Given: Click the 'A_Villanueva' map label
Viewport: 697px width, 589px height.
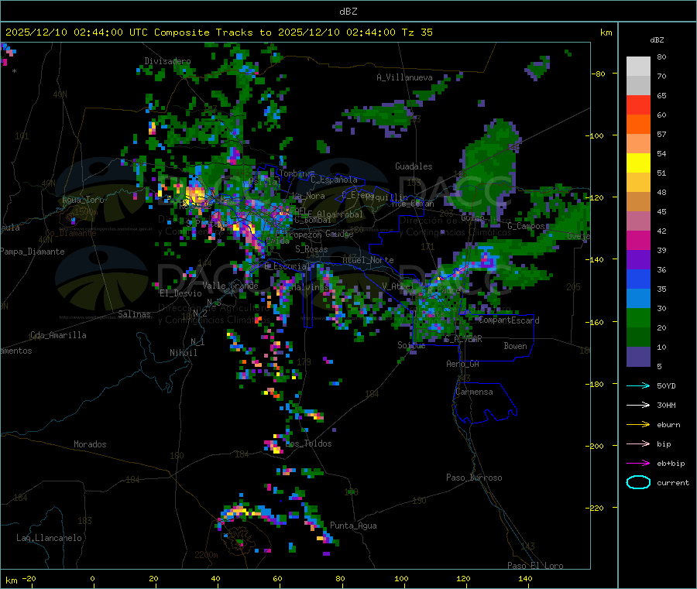Looking at the screenshot, I should pyautogui.click(x=404, y=77).
